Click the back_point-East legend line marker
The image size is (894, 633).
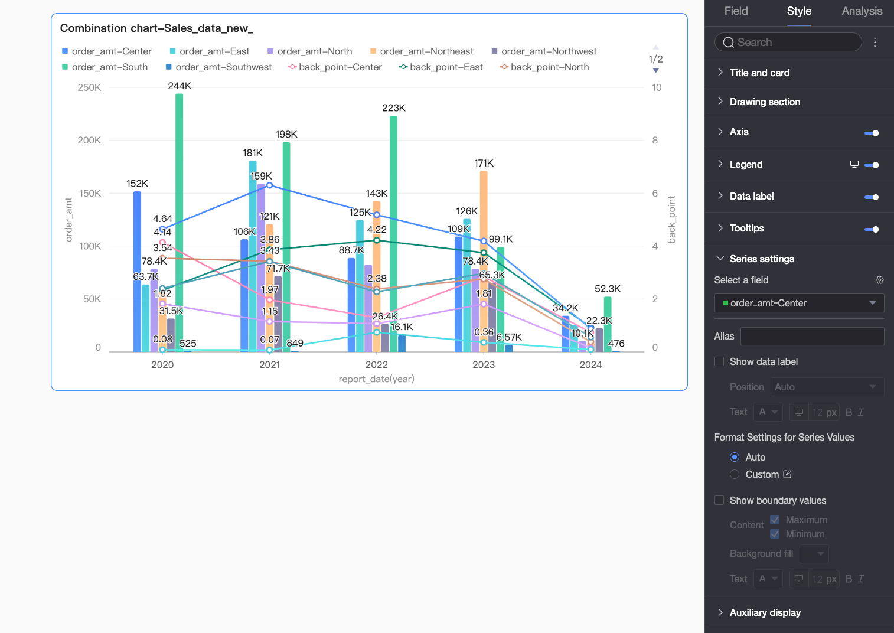[x=403, y=67]
